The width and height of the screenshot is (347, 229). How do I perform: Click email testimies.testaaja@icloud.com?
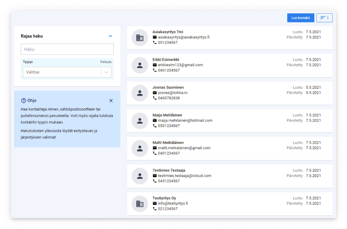(185, 176)
